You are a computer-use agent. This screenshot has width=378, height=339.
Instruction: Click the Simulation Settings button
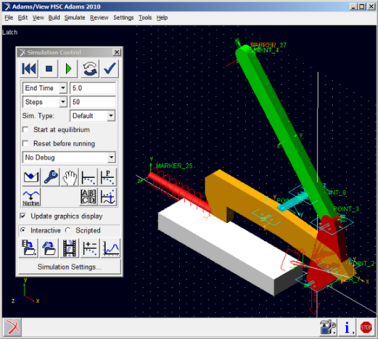pos(70,267)
